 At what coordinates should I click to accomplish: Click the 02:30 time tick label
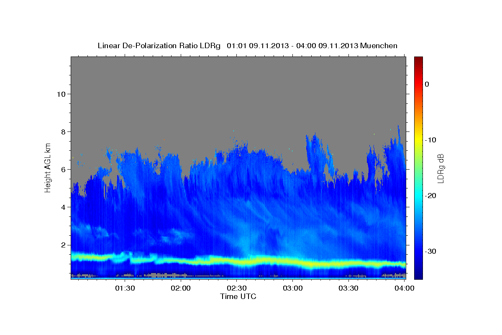236,289
